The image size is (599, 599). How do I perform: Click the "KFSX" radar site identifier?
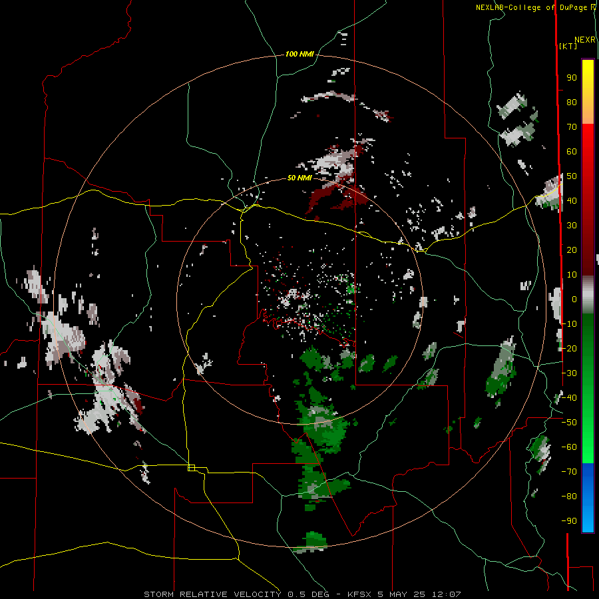[359, 594]
